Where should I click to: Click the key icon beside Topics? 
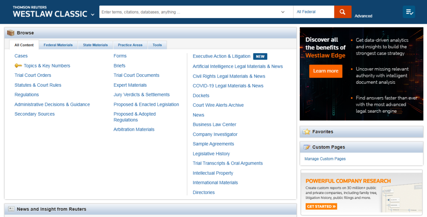tap(18, 66)
